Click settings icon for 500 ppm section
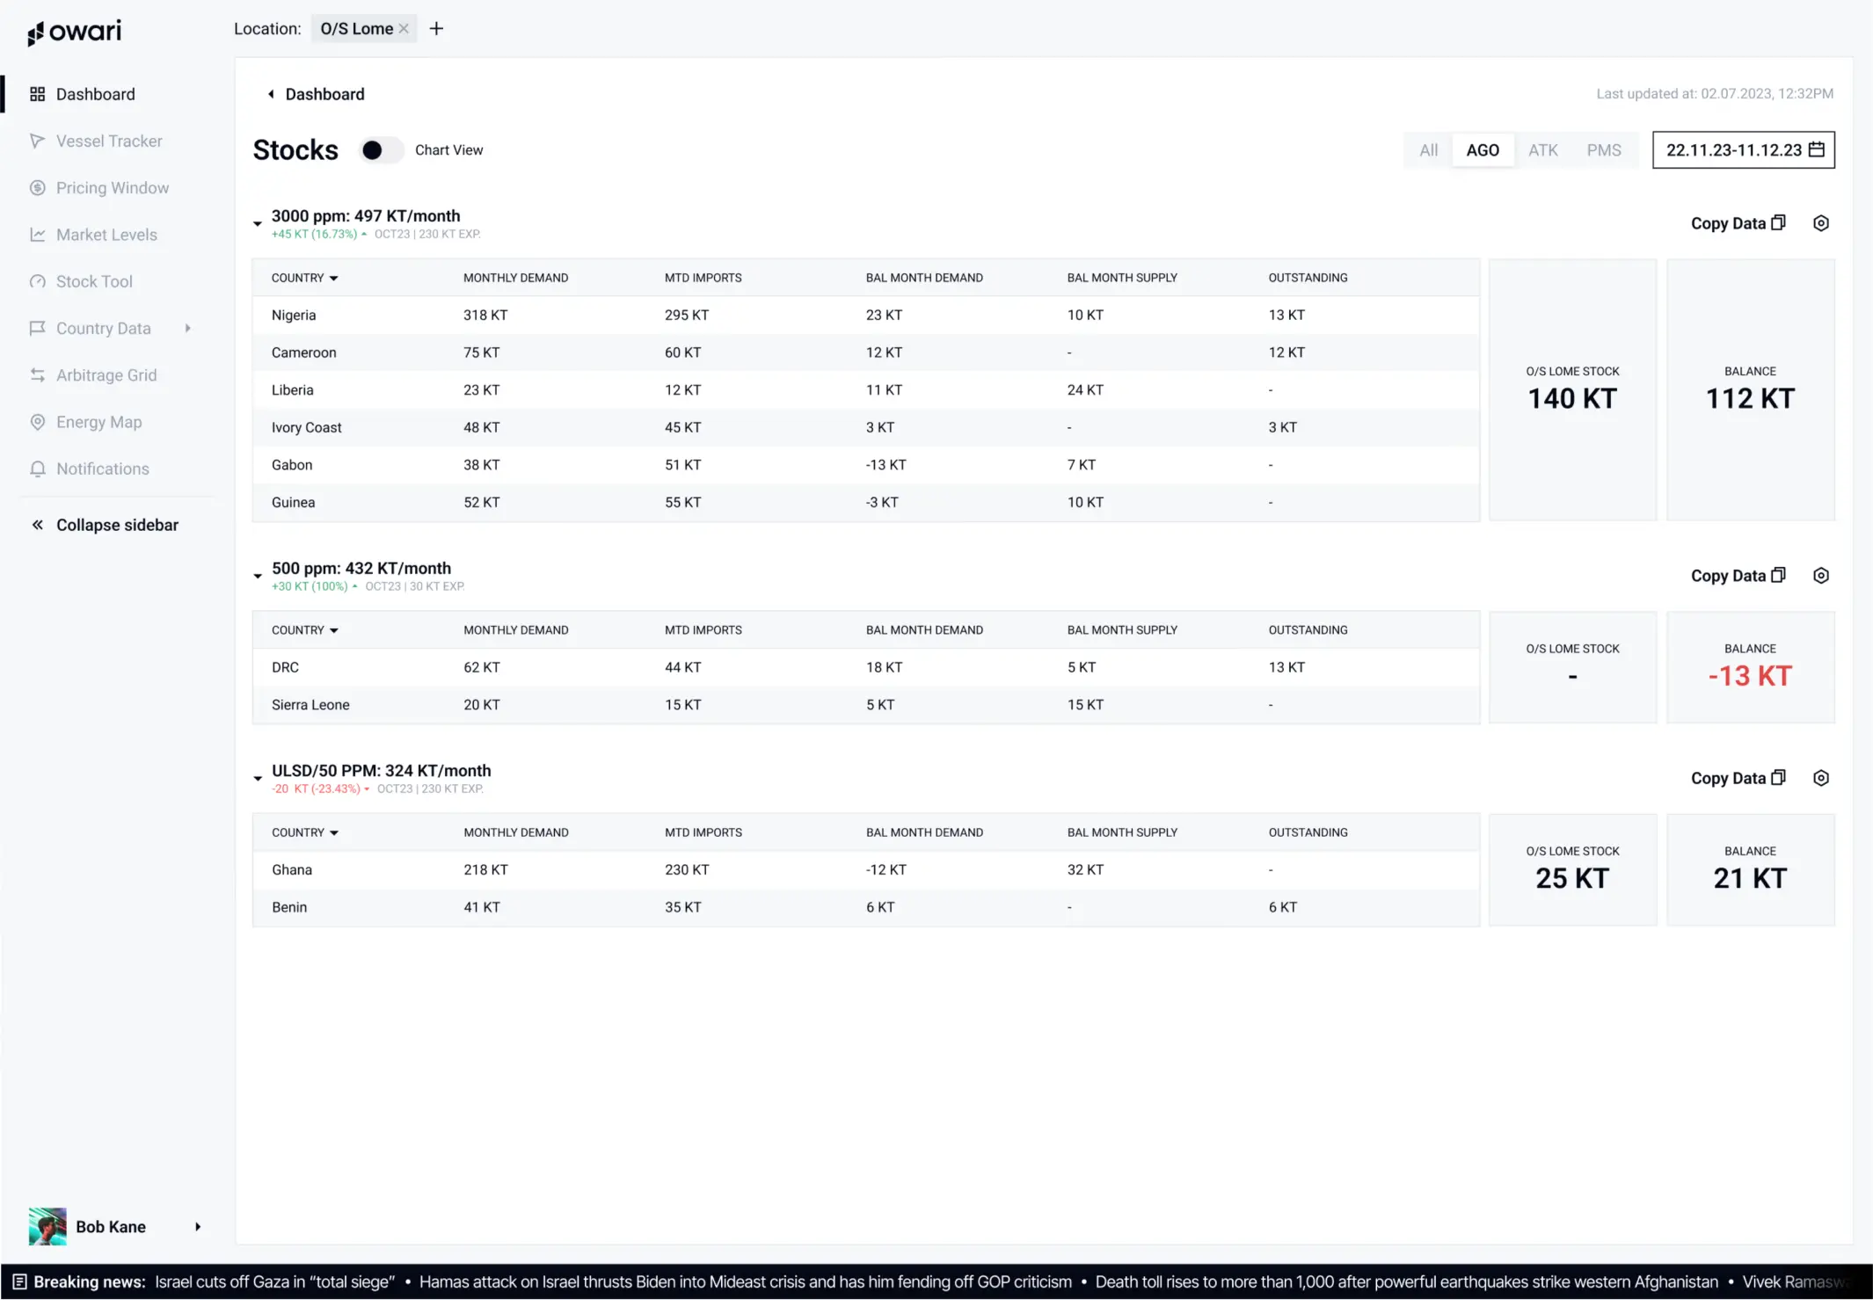This screenshot has width=1873, height=1300. click(x=1821, y=576)
